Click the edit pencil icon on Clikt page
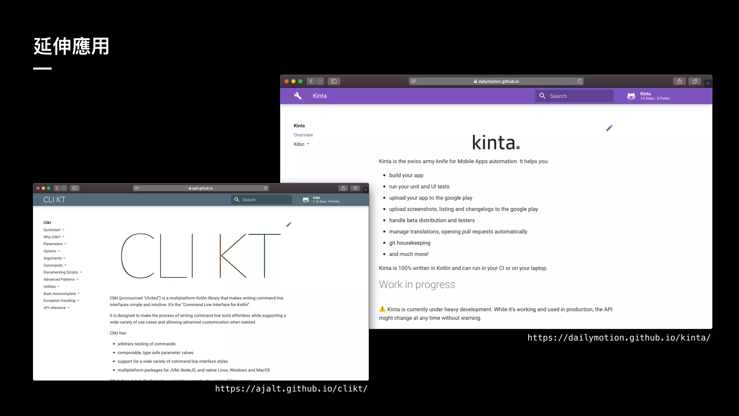 (x=289, y=225)
